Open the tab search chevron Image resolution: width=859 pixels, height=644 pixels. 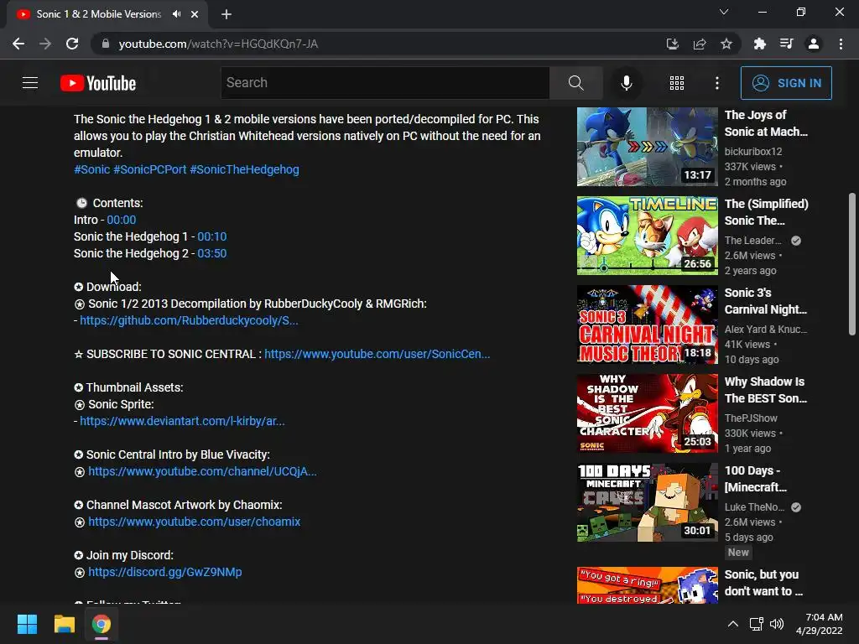(724, 12)
